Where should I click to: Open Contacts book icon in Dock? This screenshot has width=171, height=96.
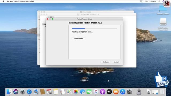pos(42,92)
